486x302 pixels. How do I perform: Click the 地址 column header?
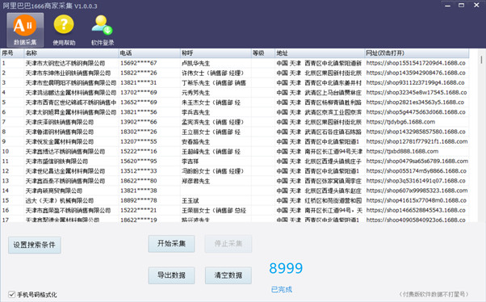(320, 53)
